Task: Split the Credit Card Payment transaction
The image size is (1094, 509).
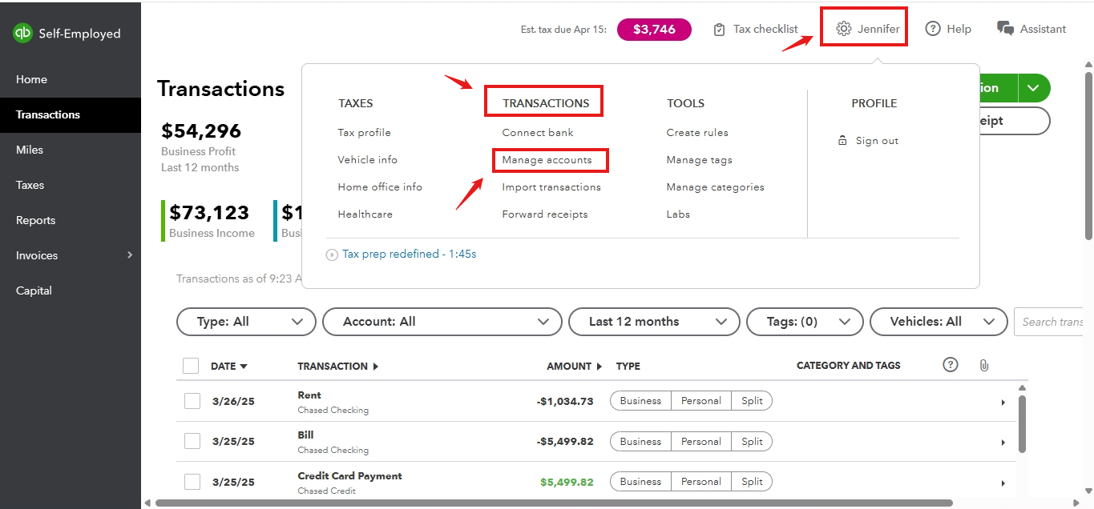Action: (x=752, y=482)
